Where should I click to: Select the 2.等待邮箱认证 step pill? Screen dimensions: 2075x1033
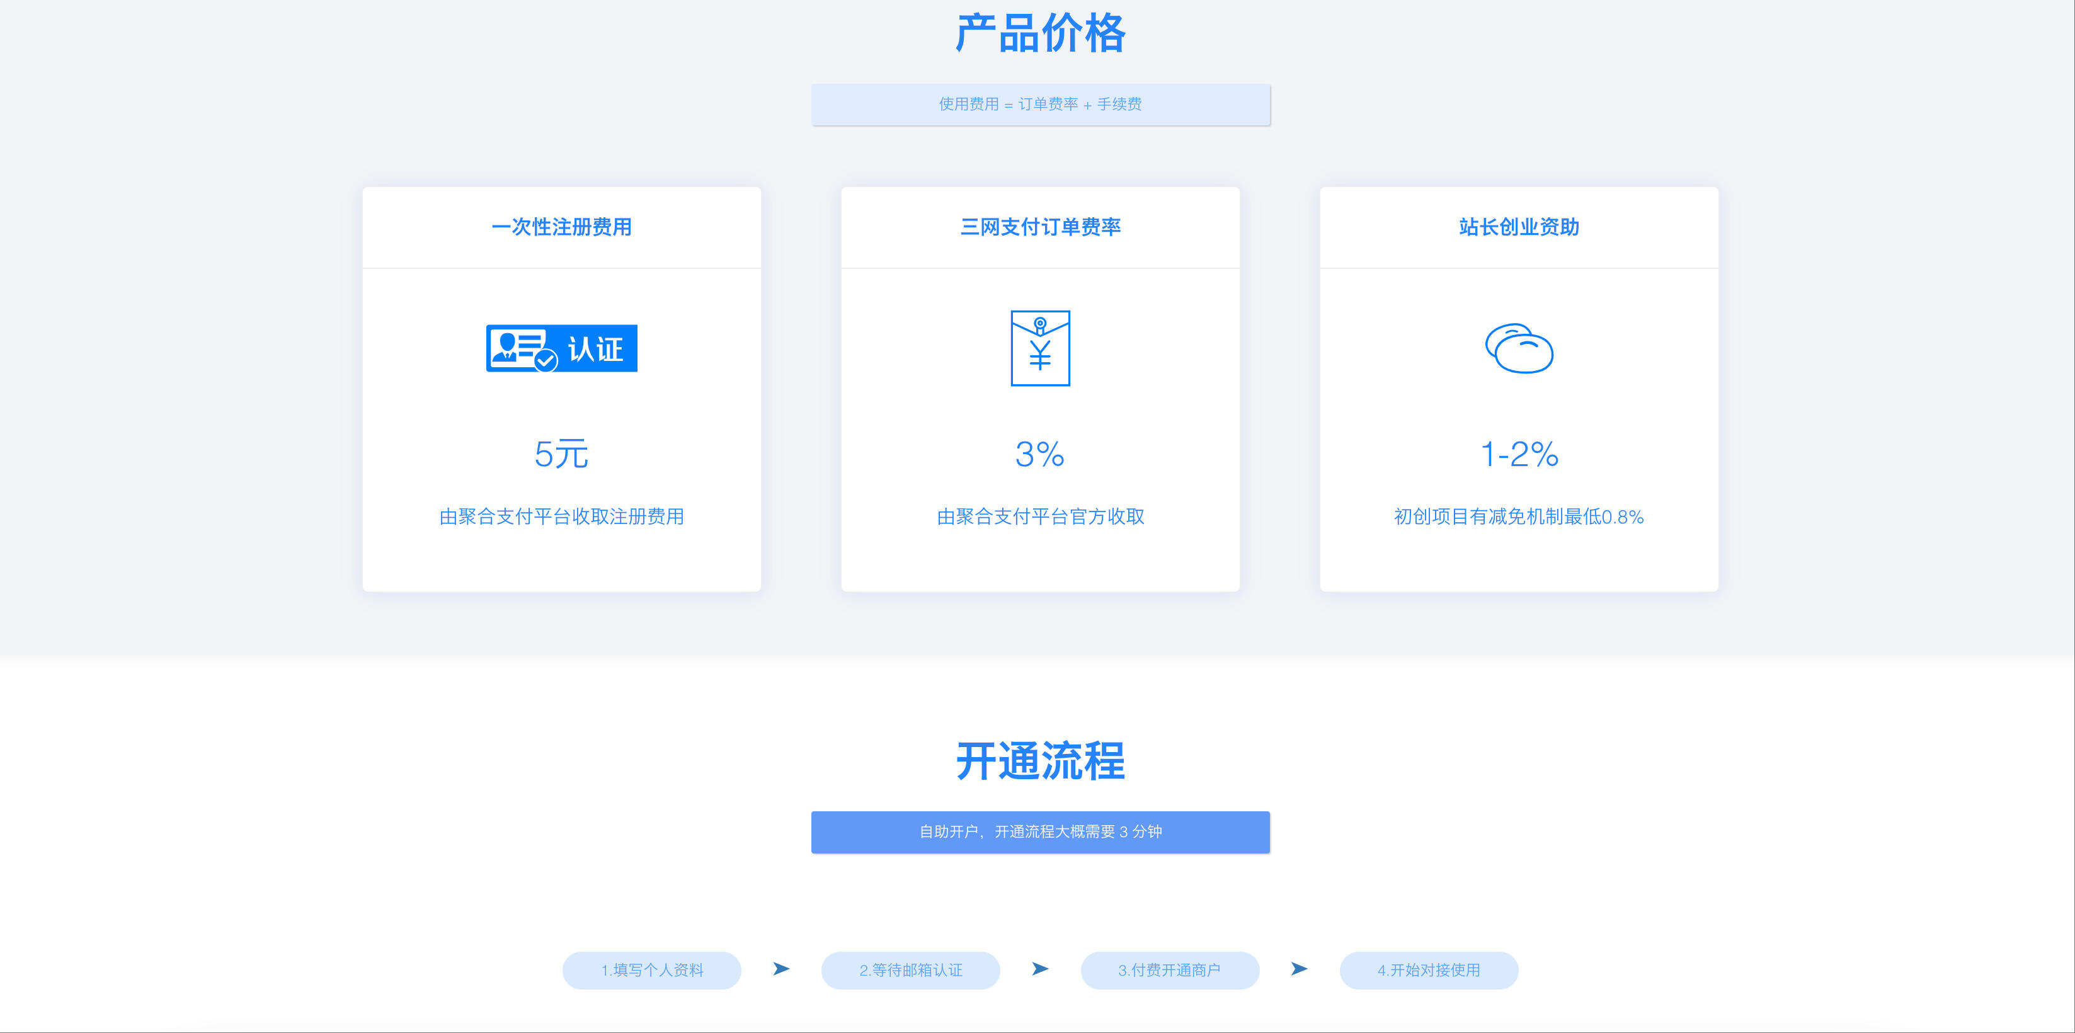tap(910, 970)
